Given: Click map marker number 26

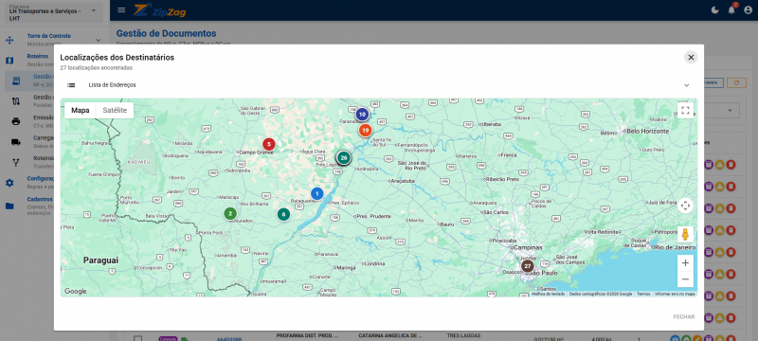Looking at the screenshot, I should (343, 157).
